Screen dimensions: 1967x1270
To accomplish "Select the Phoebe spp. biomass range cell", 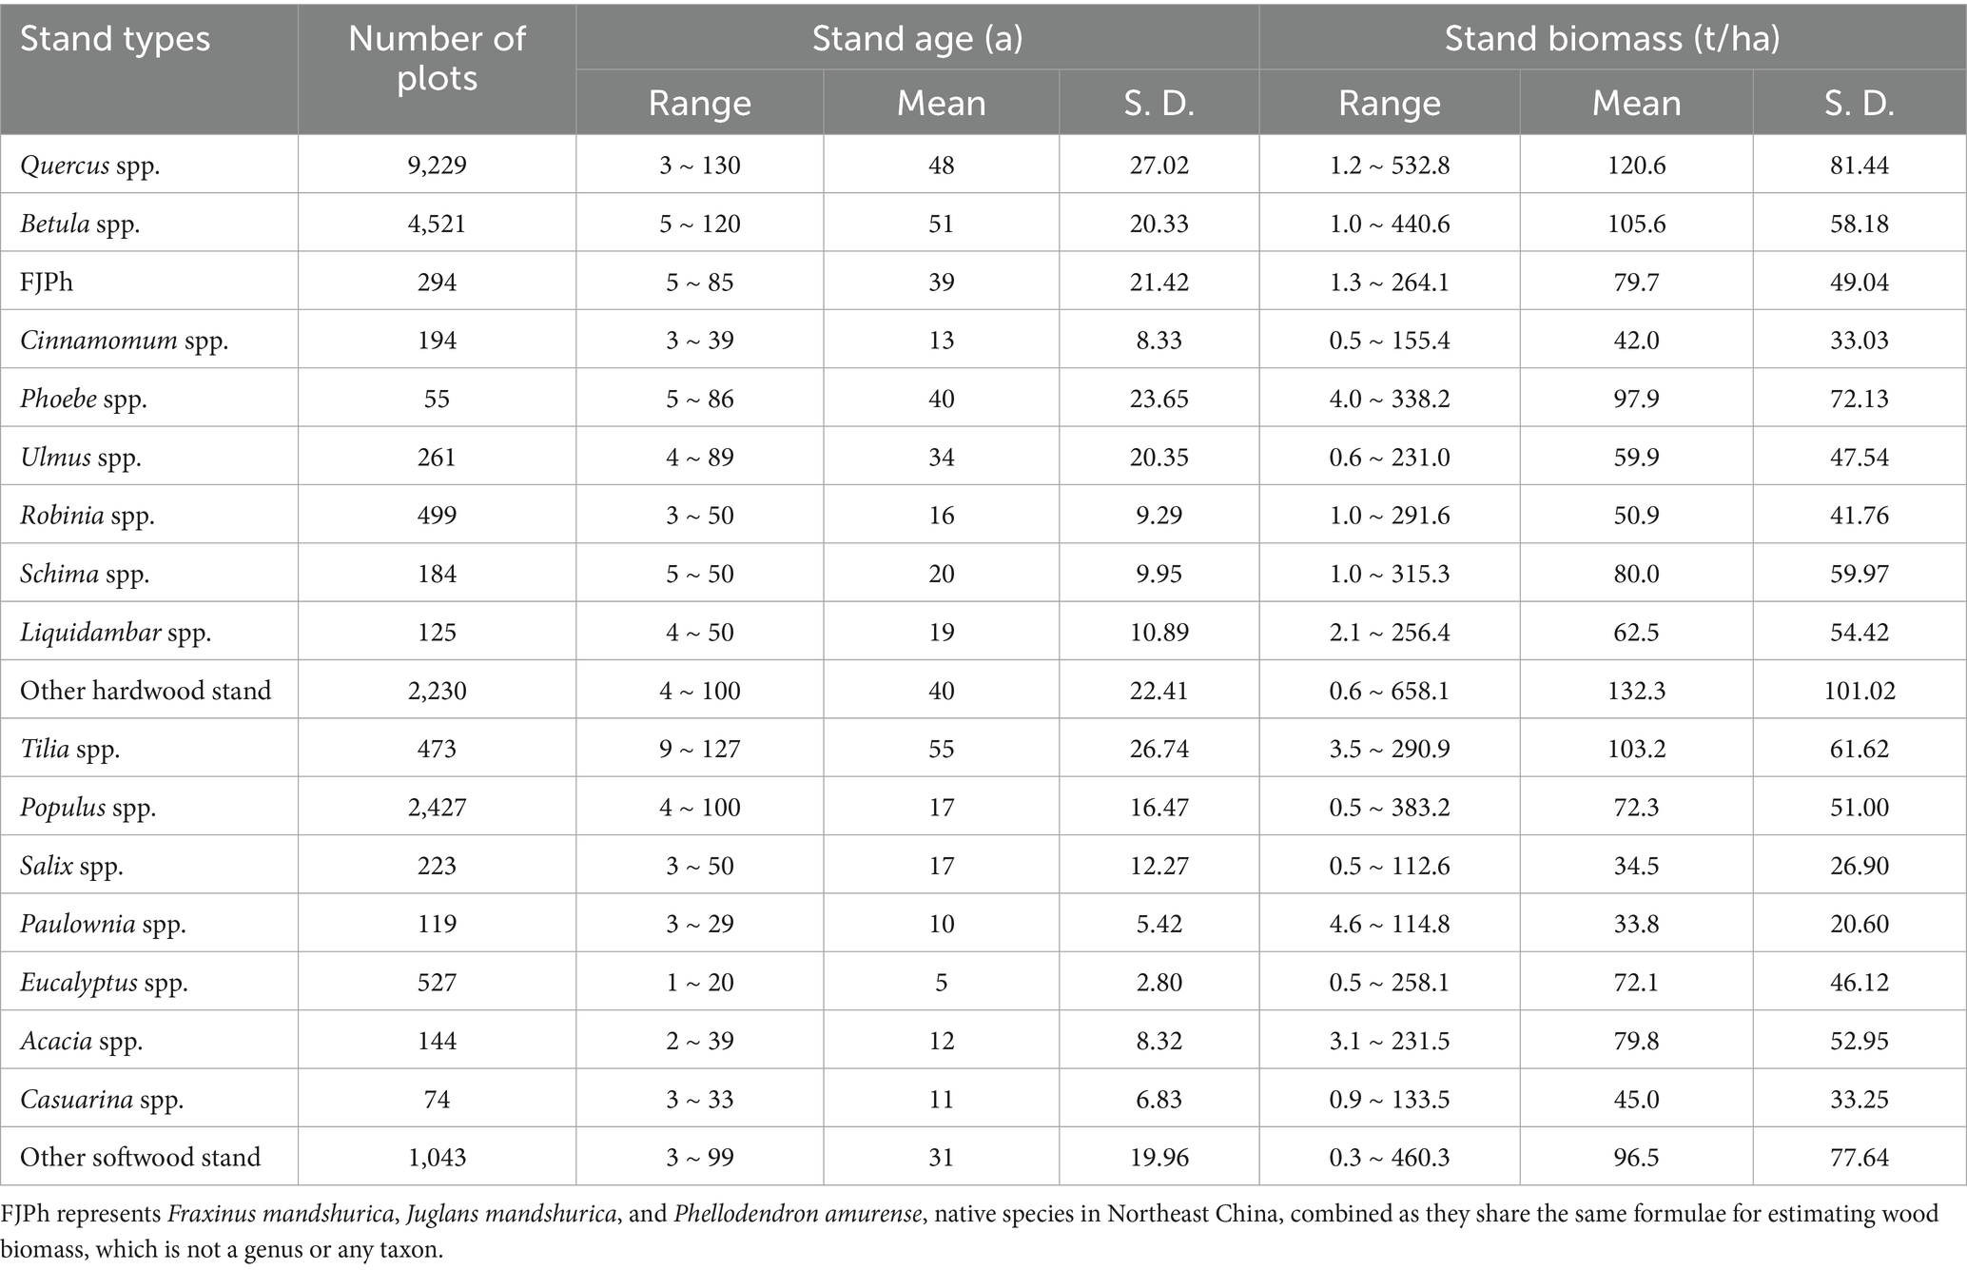I will pos(1389,399).
